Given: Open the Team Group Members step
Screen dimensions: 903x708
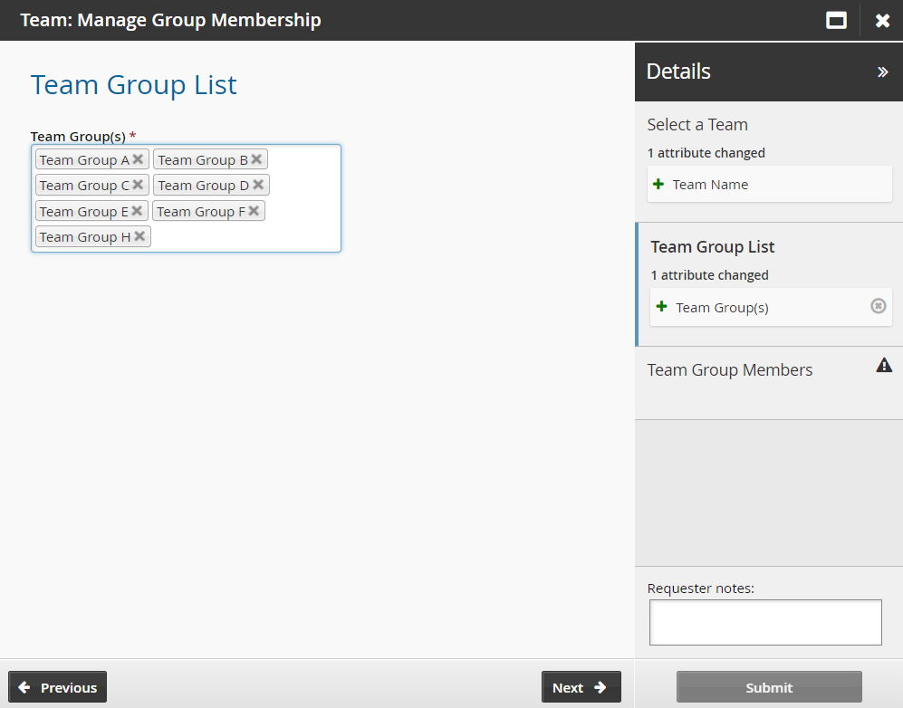Looking at the screenshot, I should click(730, 370).
